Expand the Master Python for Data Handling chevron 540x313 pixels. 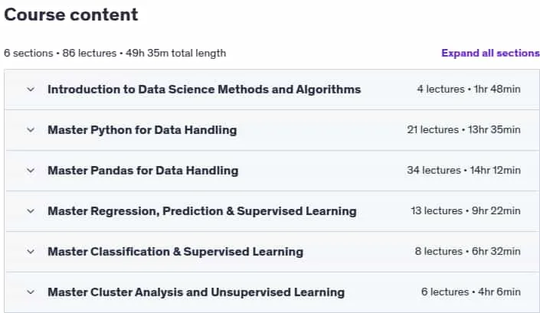point(31,130)
